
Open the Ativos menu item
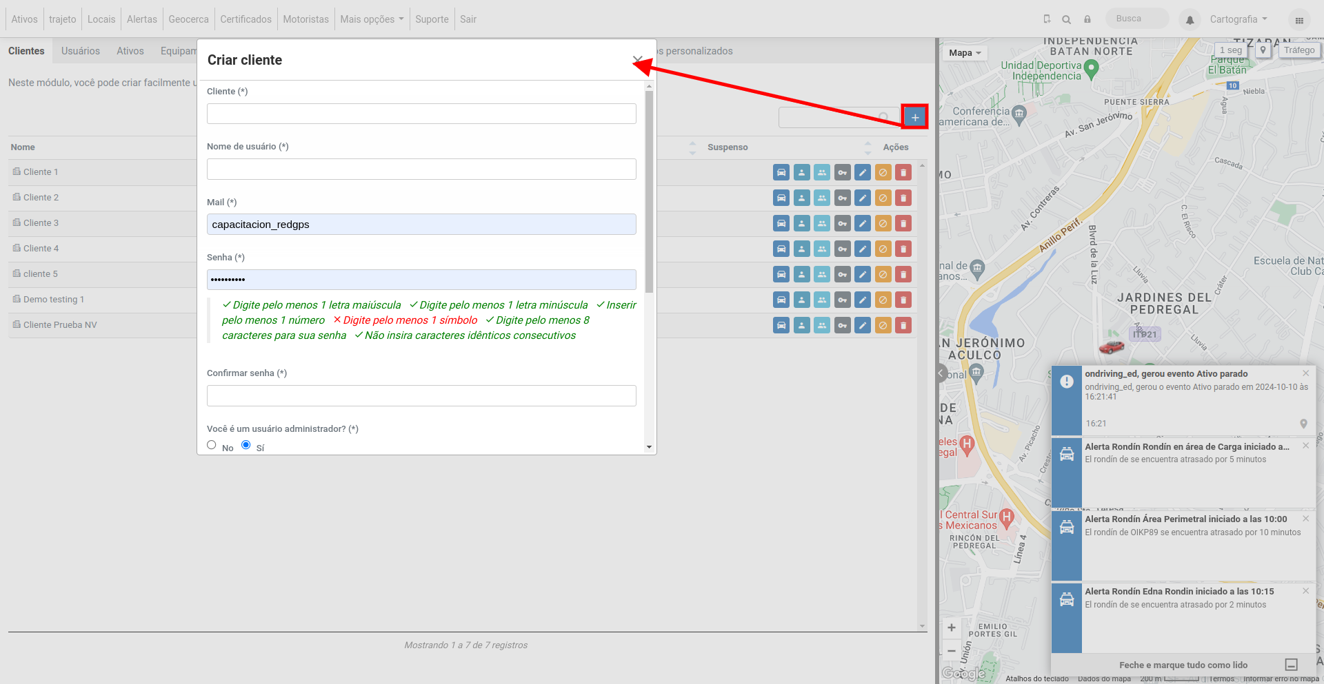[x=25, y=19]
